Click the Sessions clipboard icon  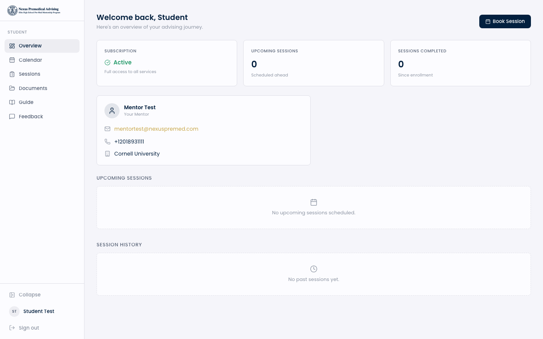click(x=12, y=74)
